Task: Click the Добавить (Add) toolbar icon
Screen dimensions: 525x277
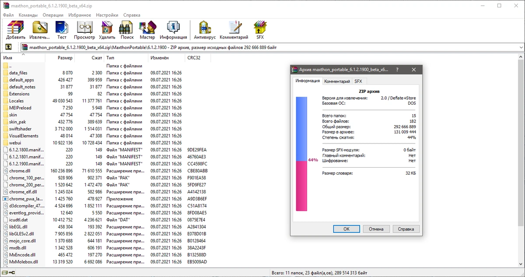Action: (16, 27)
